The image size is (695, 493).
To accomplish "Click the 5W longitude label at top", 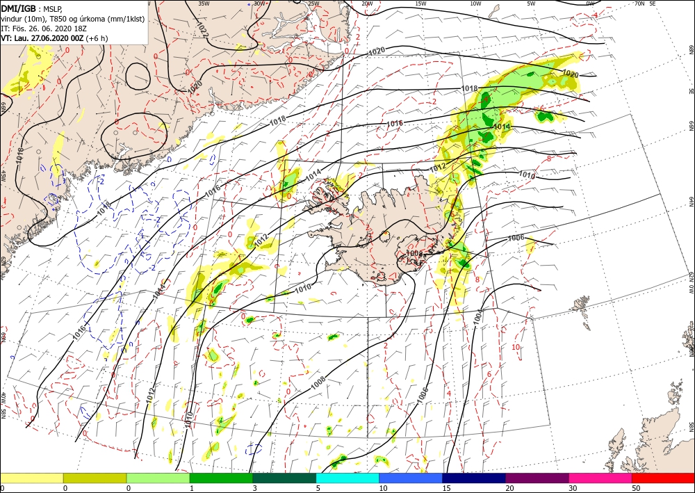I will click(532, 3).
